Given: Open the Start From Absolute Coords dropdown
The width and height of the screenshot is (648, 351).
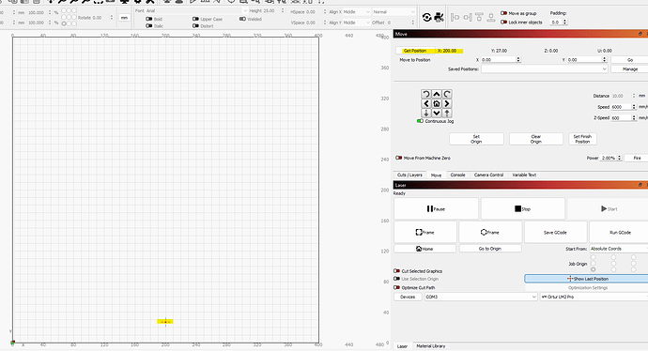Looking at the screenshot, I should point(619,249).
